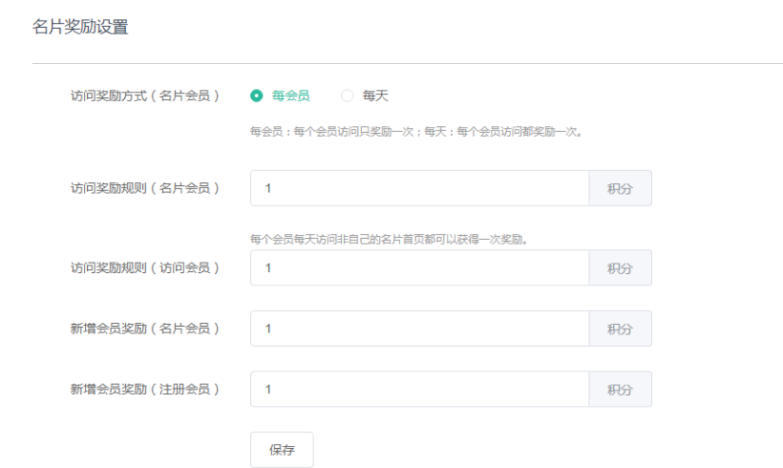Screen dimensions: 783x468
Task: Click the 名片奖励设置 page heading
Action: coord(80,28)
